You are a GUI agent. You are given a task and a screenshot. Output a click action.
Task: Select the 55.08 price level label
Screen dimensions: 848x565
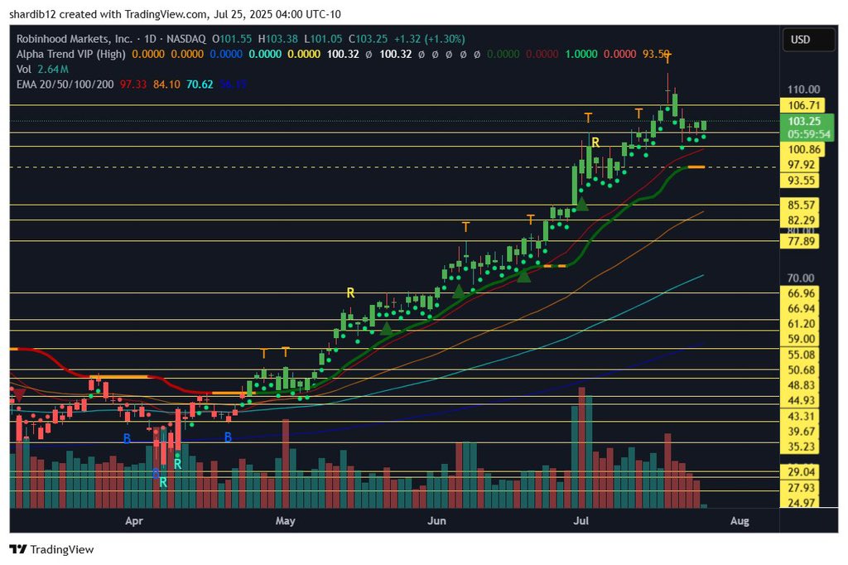point(801,355)
